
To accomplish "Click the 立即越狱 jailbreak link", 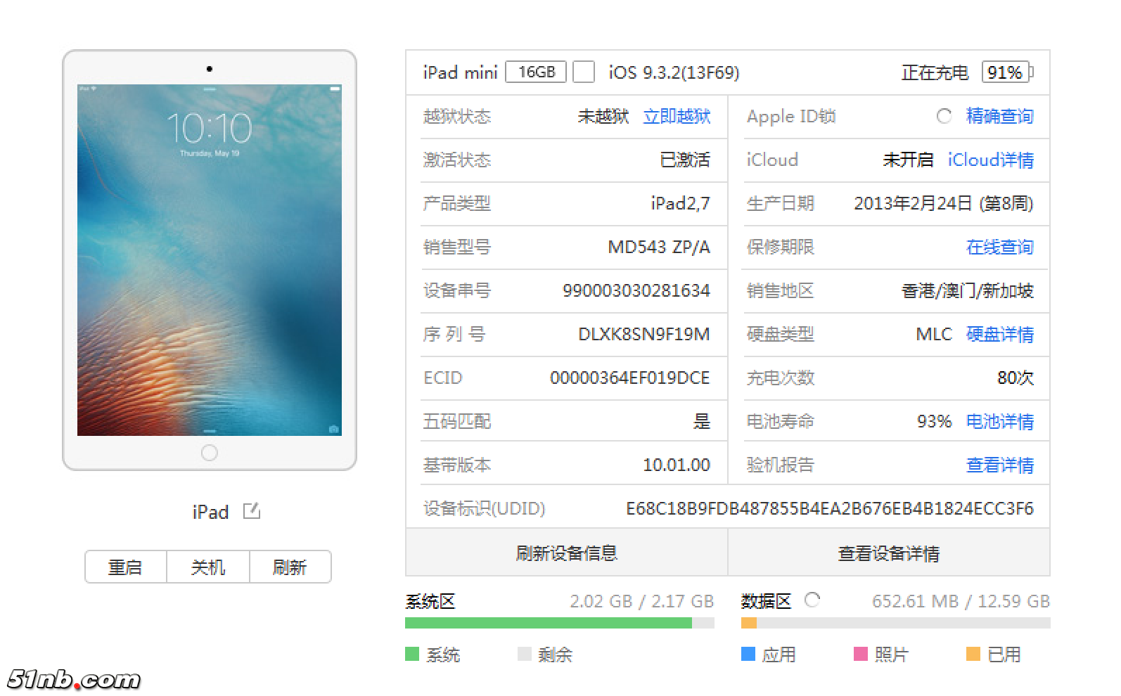I will pyautogui.click(x=677, y=116).
